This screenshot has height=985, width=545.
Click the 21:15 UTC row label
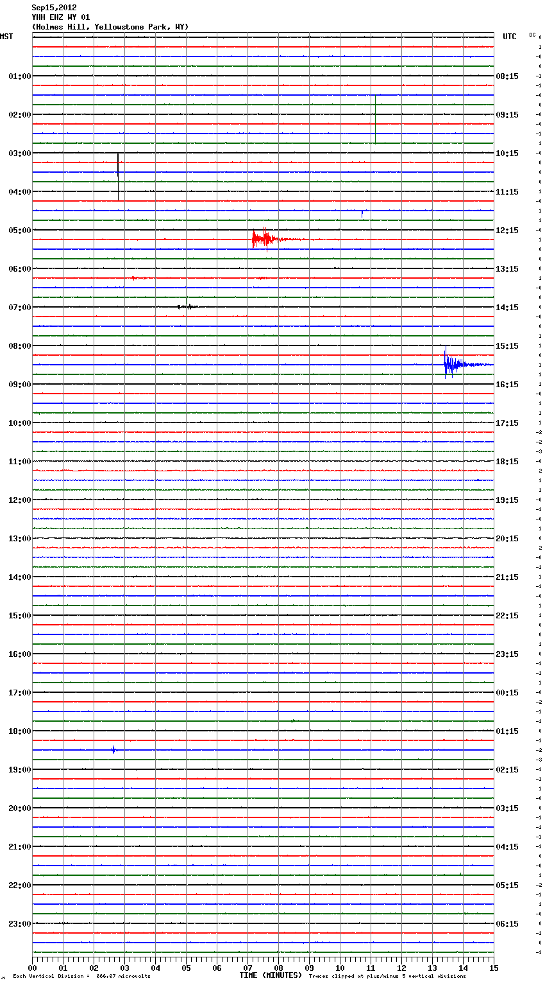click(507, 577)
